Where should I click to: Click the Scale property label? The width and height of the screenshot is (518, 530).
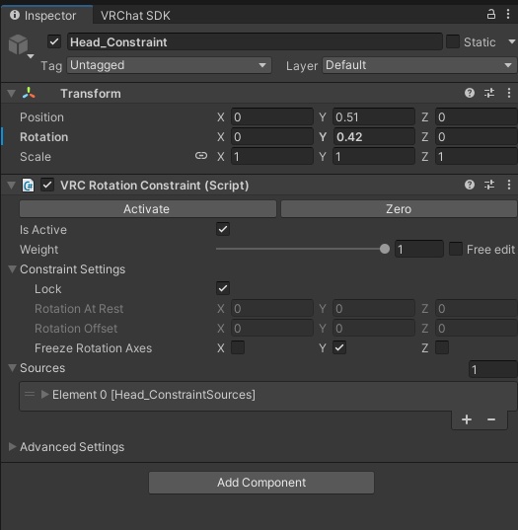(36, 157)
